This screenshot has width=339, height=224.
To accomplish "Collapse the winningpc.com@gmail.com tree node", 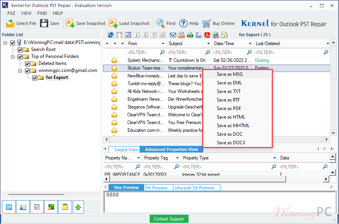I will pyautogui.click(x=20, y=71).
